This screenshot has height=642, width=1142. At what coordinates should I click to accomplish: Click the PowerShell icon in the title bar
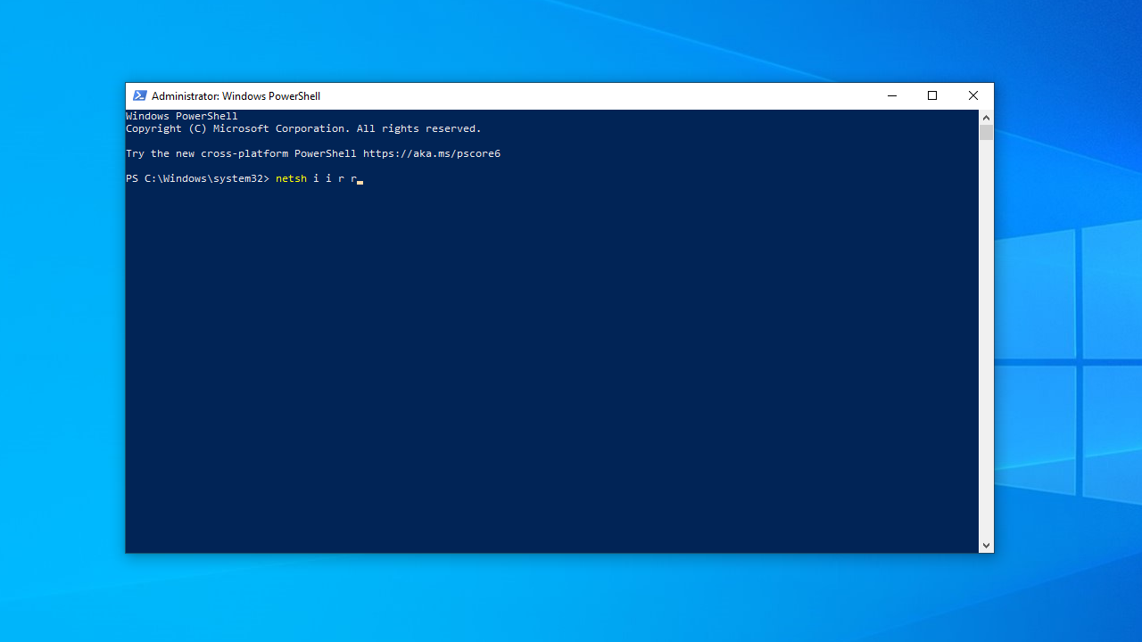(140, 96)
